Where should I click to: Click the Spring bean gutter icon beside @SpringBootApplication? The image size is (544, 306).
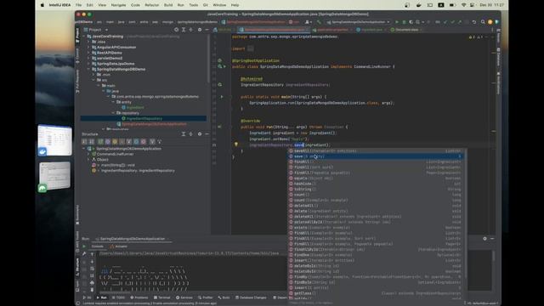pyautogui.click(x=219, y=60)
